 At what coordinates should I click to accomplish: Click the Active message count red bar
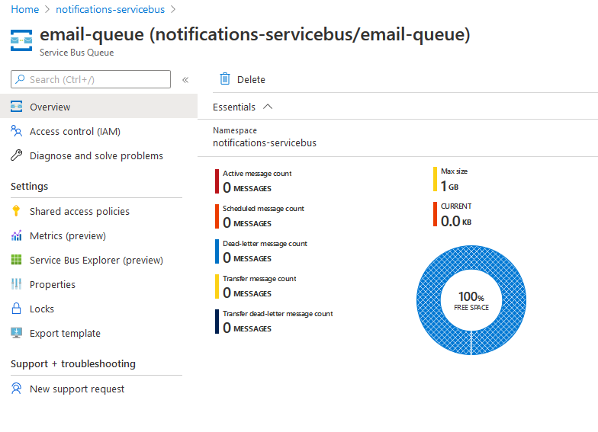click(x=217, y=181)
